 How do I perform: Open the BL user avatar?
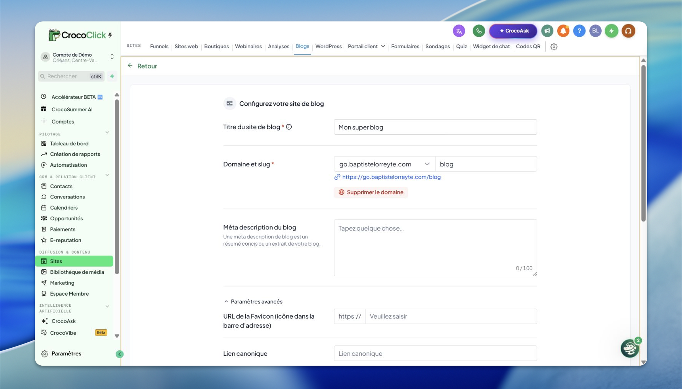[x=596, y=31]
